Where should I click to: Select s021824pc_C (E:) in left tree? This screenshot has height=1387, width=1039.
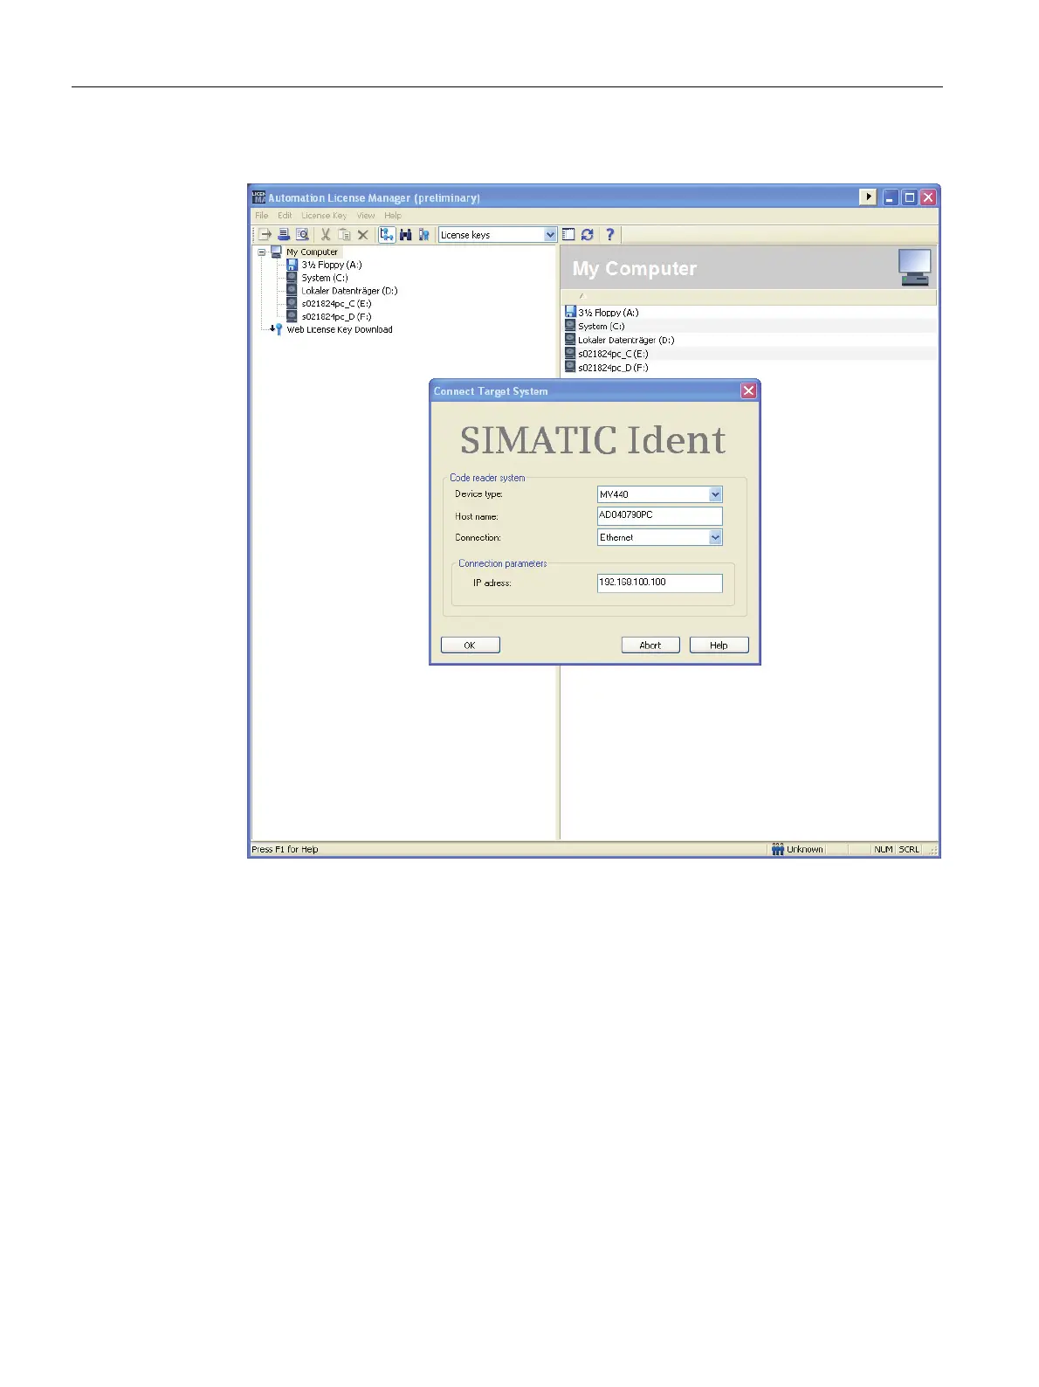(x=336, y=304)
